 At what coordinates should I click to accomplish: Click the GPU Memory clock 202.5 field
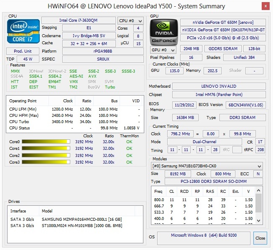212,71
